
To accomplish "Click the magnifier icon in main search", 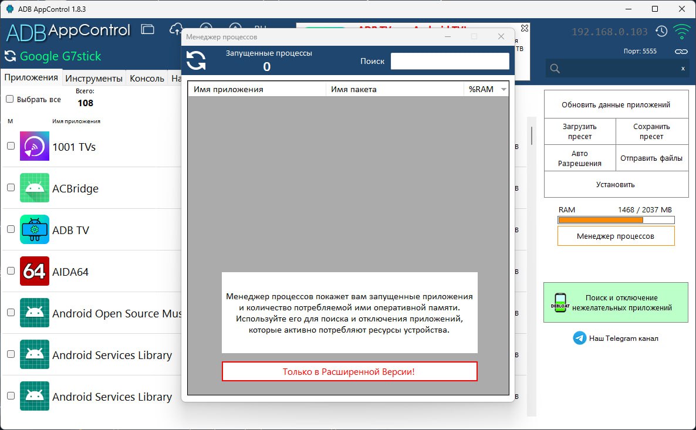I will click(x=555, y=68).
